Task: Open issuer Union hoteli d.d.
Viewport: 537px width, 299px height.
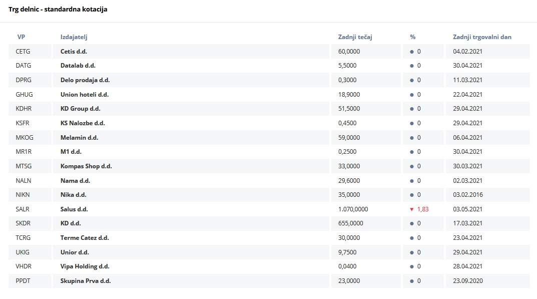Action: tap(85, 94)
